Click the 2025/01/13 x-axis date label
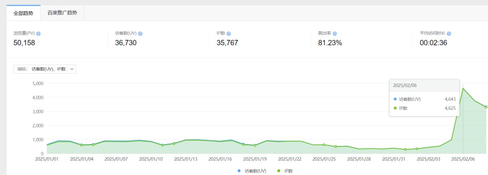 185,159
